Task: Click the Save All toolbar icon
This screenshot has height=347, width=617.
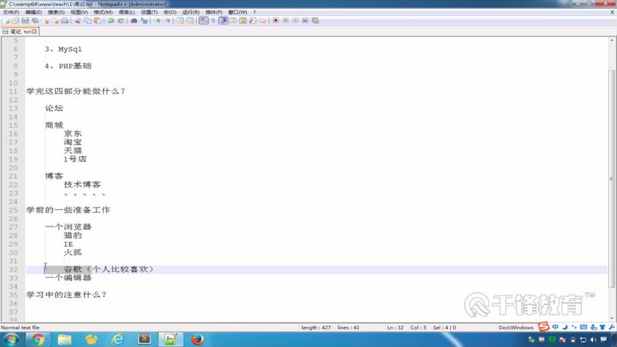Action: point(35,20)
